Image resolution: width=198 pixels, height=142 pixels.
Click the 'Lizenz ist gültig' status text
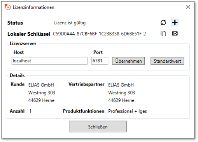tap(70, 23)
